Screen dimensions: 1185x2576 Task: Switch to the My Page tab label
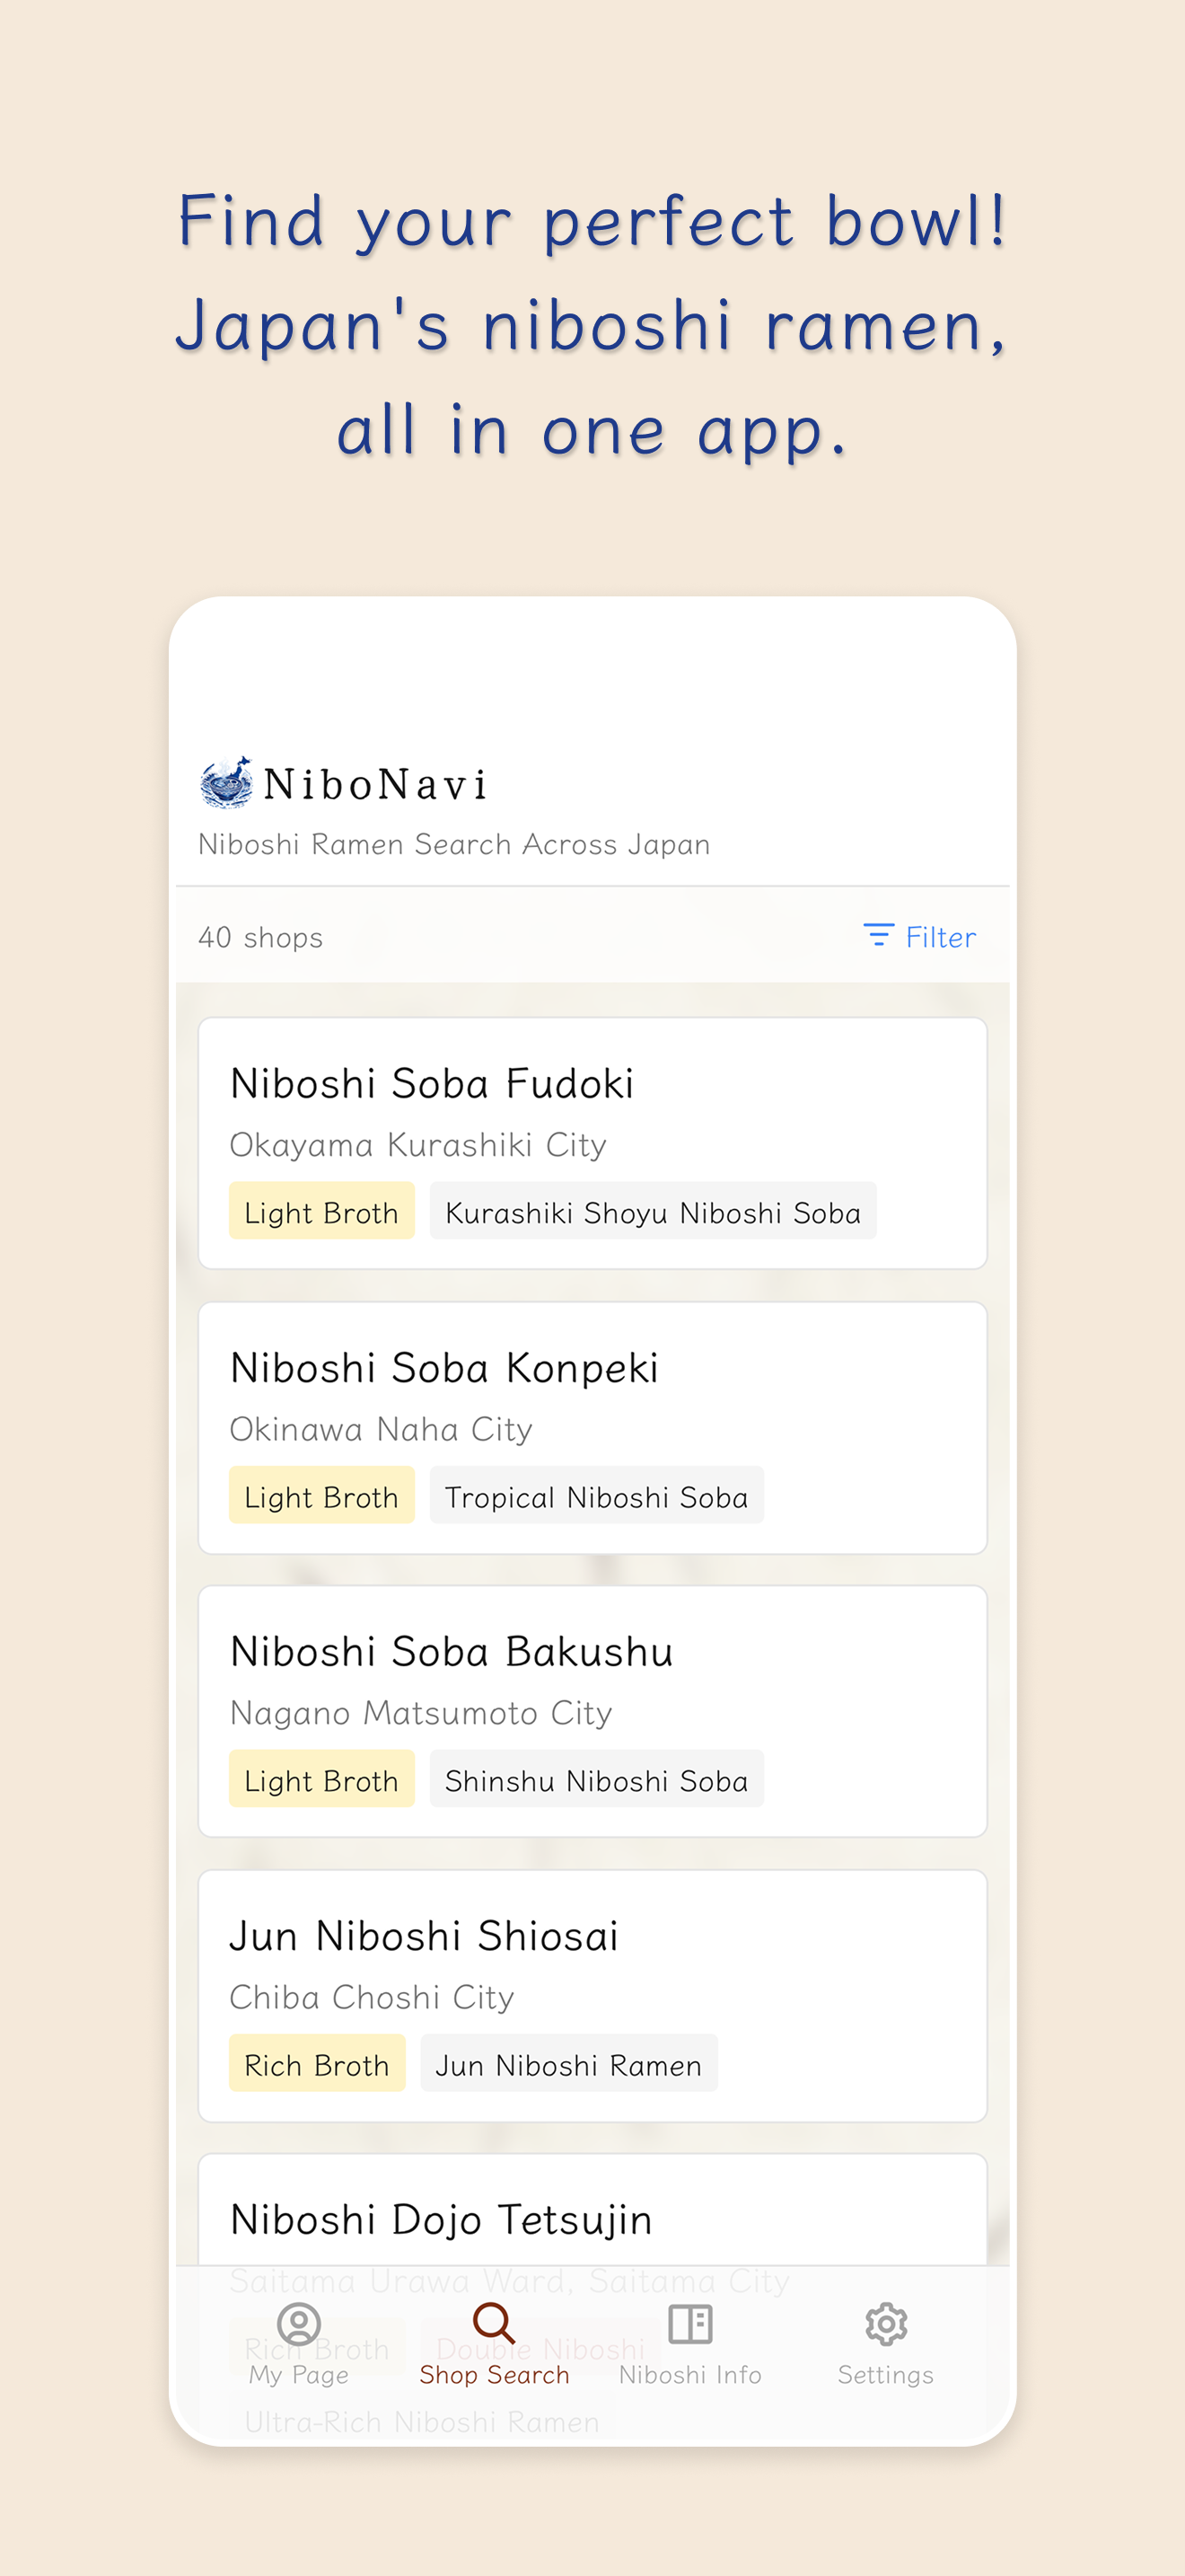[x=299, y=2375]
